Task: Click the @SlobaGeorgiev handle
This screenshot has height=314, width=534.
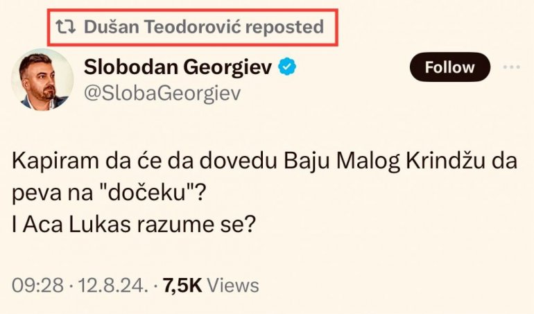Action: 162,94
